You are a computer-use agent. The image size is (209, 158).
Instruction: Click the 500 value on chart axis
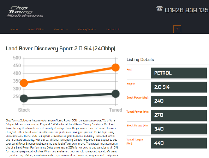tap(17, 58)
